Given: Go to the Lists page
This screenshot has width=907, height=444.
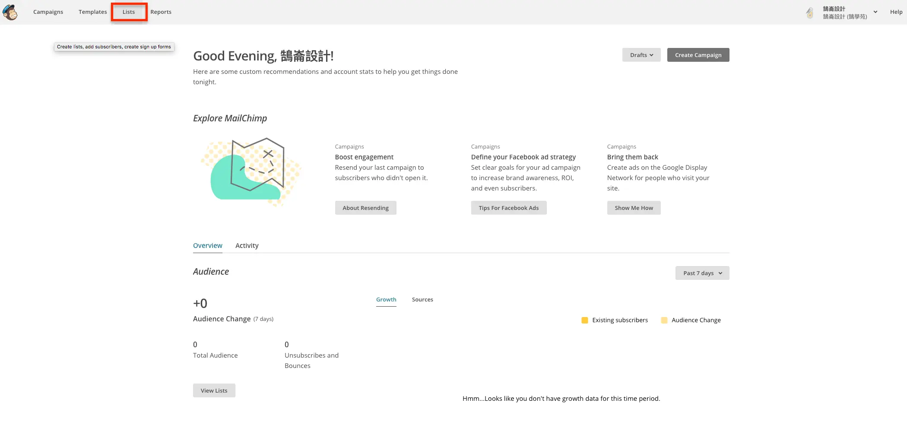Looking at the screenshot, I should pos(129,12).
